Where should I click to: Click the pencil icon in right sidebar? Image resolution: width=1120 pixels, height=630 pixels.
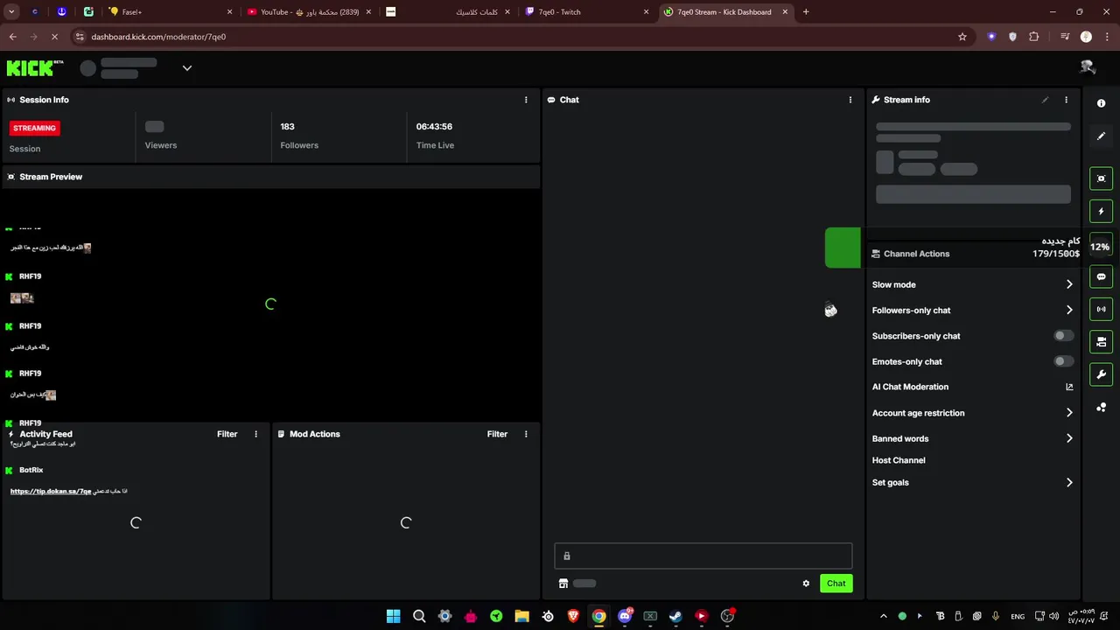click(1101, 136)
